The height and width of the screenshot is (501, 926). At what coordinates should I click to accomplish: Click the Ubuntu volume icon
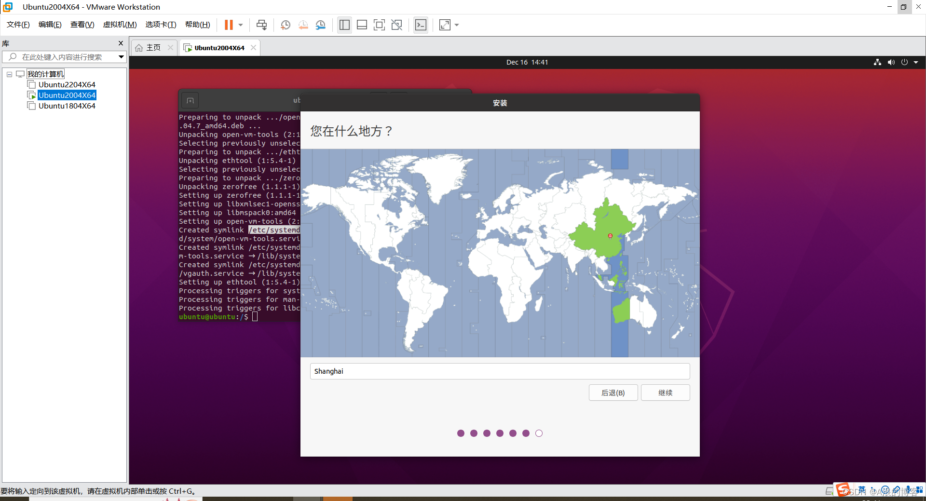(891, 62)
